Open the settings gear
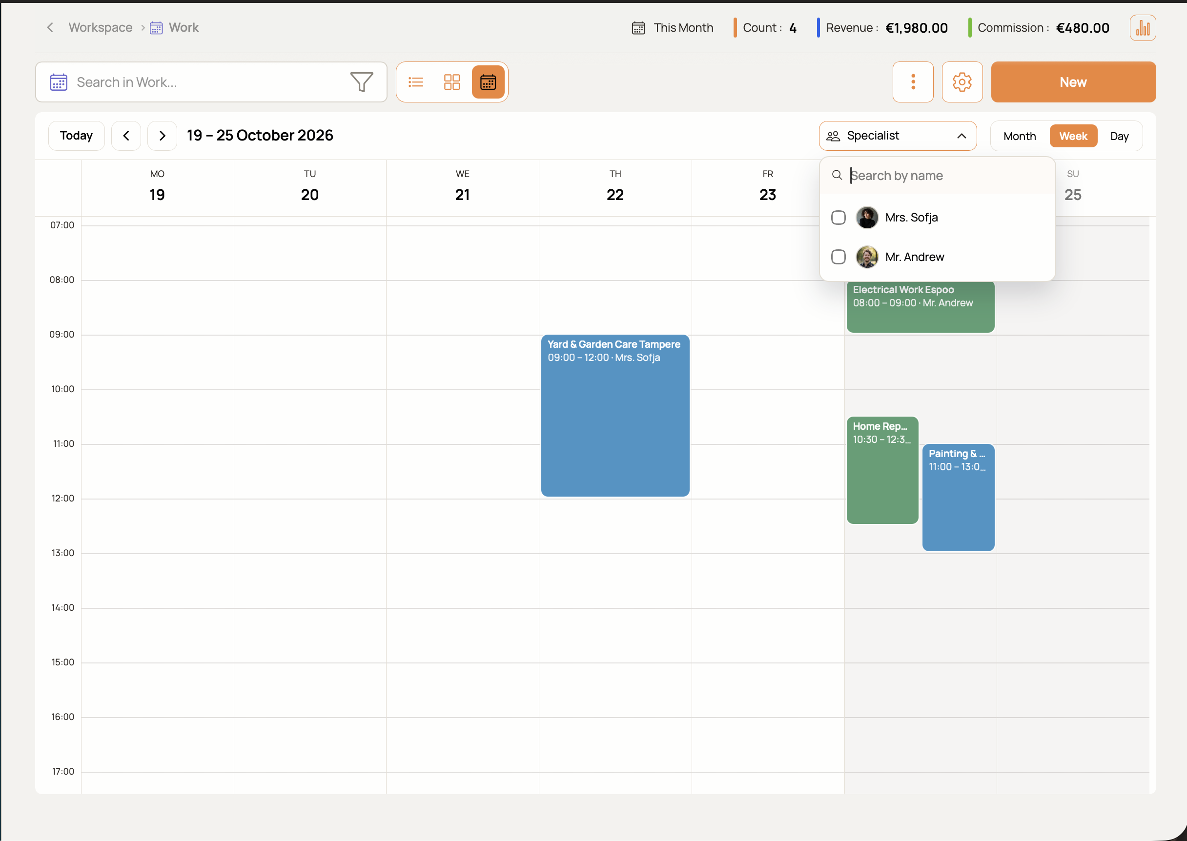The width and height of the screenshot is (1187, 841). click(962, 82)
